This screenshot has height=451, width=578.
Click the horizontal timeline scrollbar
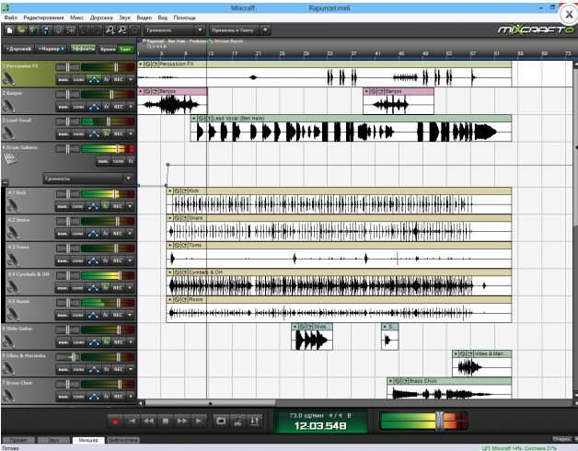click(211, 403)
